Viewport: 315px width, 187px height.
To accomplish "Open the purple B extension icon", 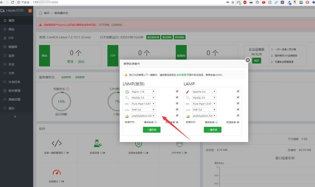I will [282, 2].
